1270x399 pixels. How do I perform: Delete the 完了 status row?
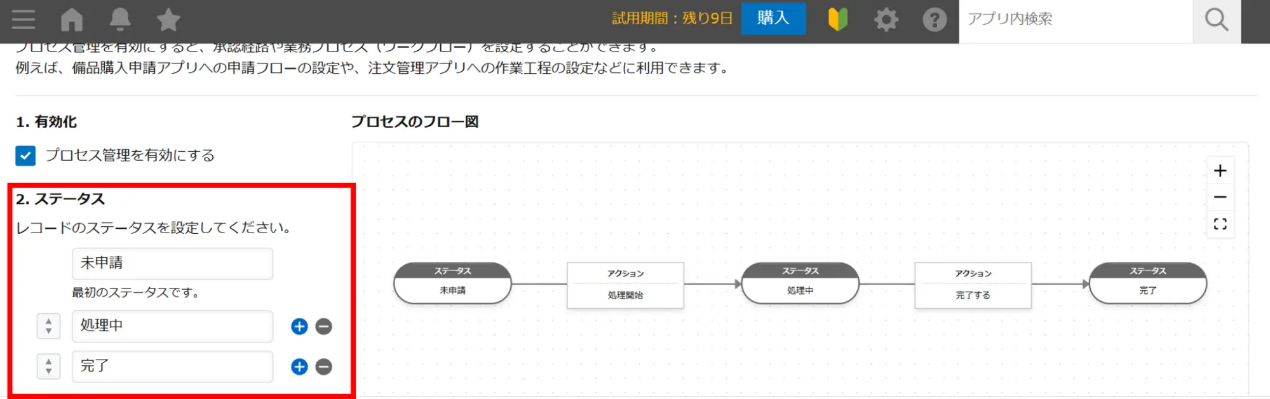[x=324, y=367]
